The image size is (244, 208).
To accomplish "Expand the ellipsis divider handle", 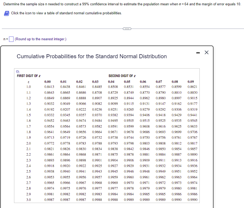I will [x=127, y=29].
